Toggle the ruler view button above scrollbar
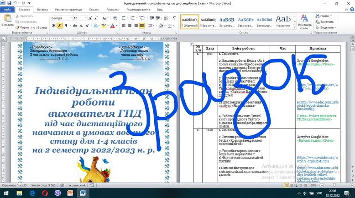 coord(353,39)
